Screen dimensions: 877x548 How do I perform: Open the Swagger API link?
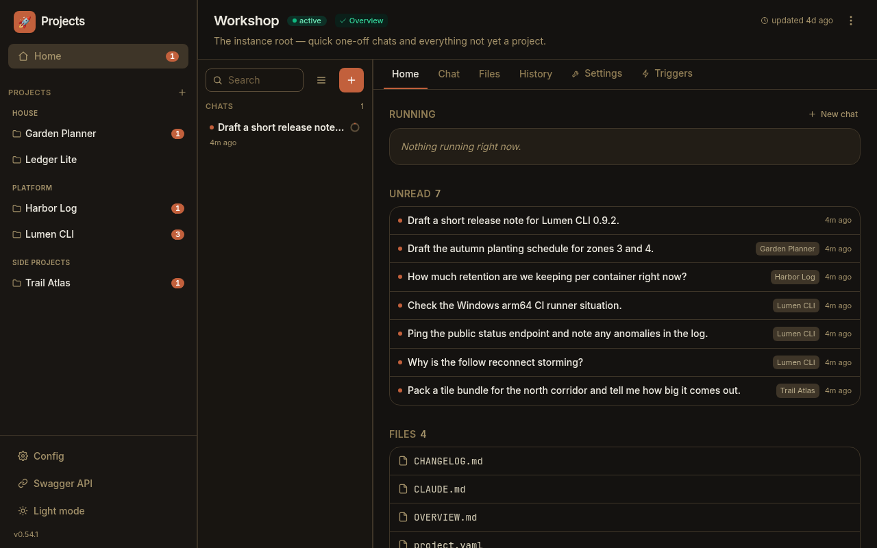pyautogui.click(x=98, y=484)
